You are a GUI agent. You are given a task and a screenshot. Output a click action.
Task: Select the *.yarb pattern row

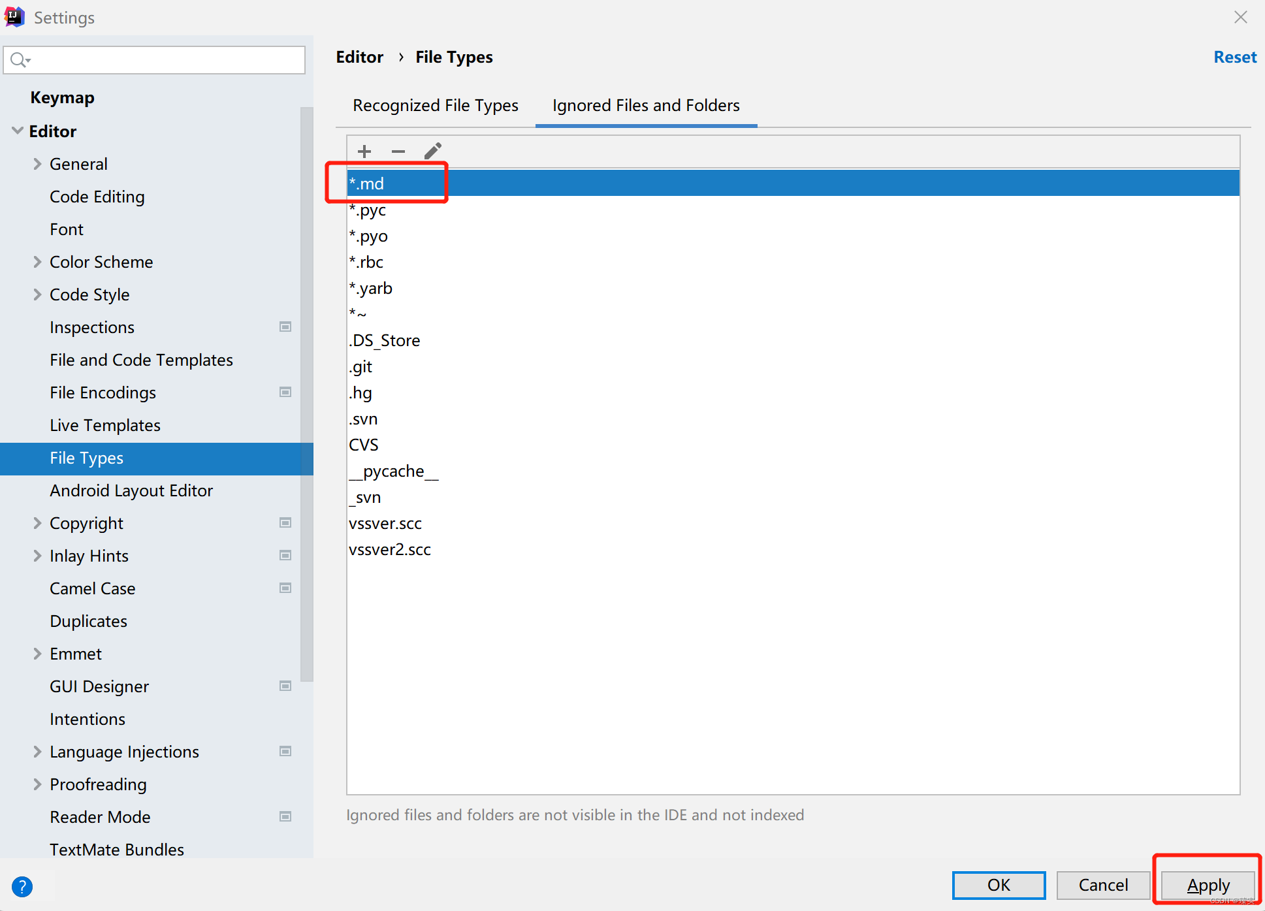[x=793, y=288]
